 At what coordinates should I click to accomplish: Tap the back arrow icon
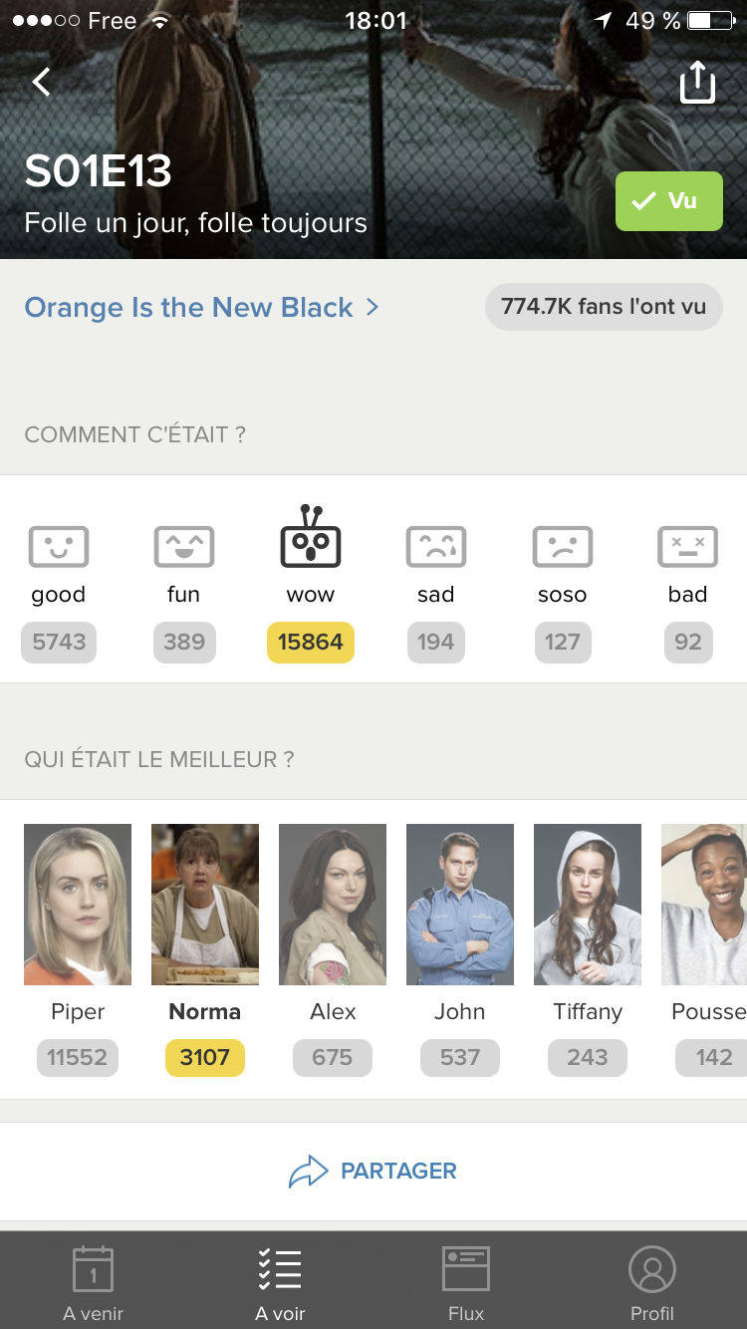click(41, 82)
